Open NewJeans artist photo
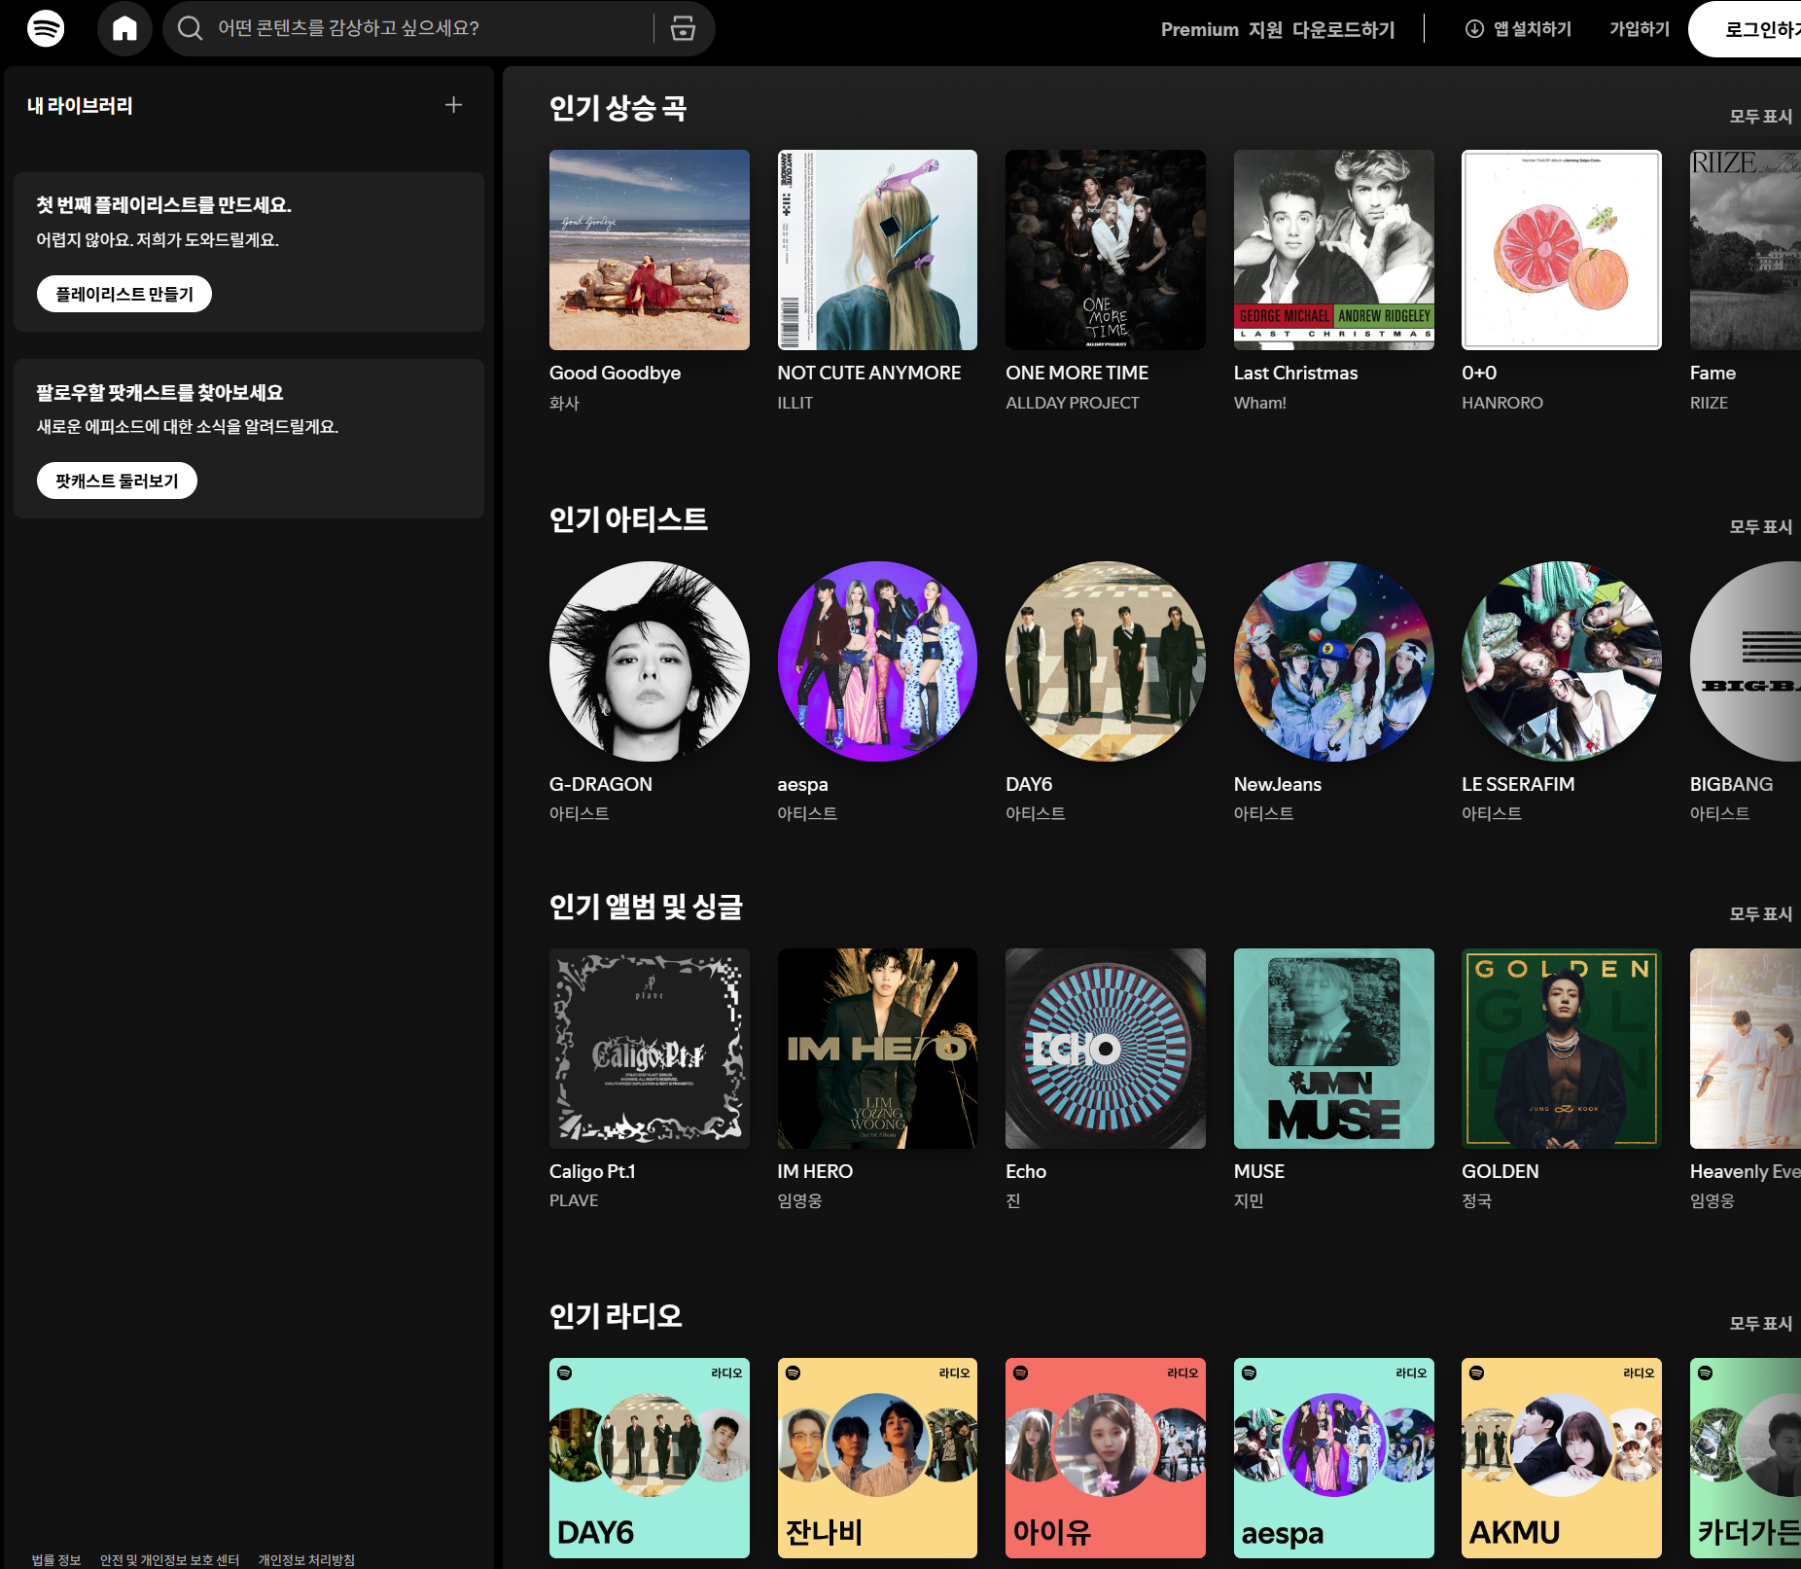Viewport: 1801px width, 1569px height. [x=1334, y=661]
